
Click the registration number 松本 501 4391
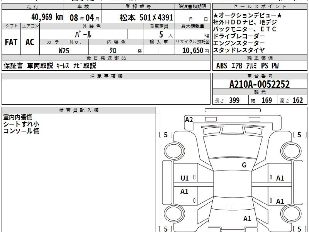(146, 18)
